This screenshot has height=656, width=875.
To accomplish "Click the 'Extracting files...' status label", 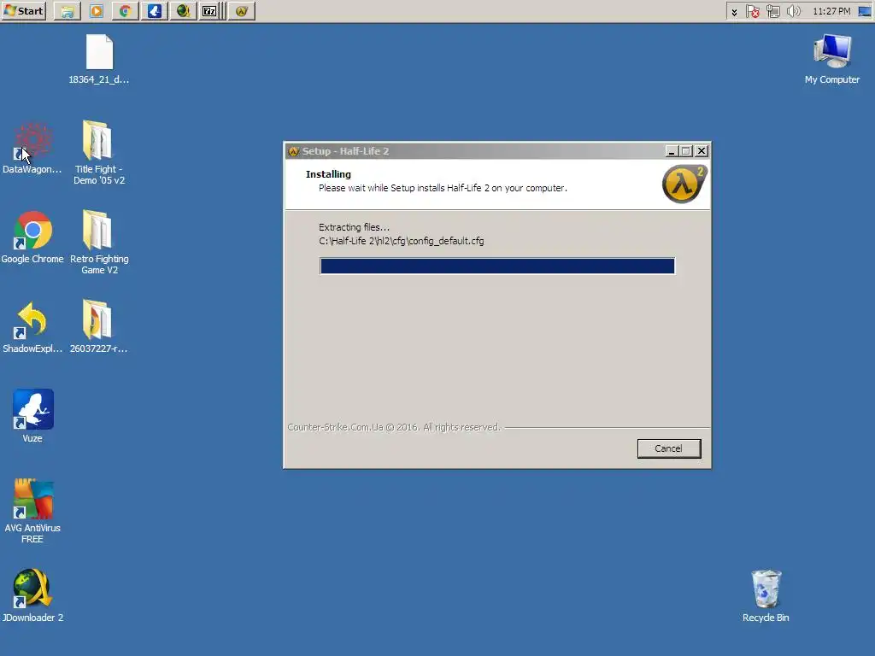I will click(354, 227).
